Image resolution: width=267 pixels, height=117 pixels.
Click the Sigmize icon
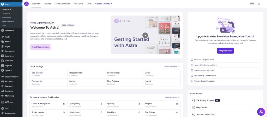(x=2, y=66)
